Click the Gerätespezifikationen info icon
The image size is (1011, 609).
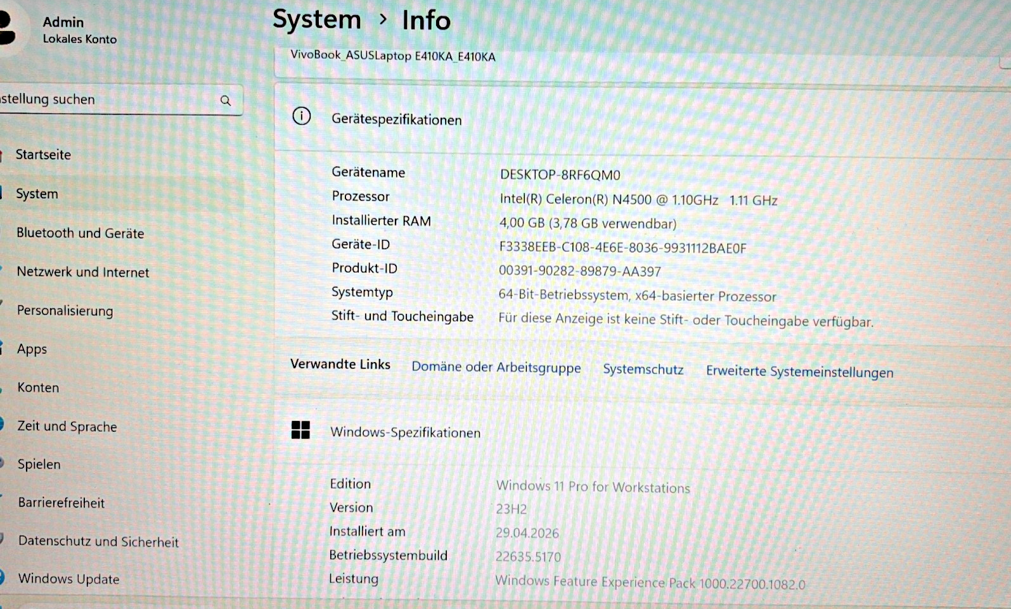(302, 116)
